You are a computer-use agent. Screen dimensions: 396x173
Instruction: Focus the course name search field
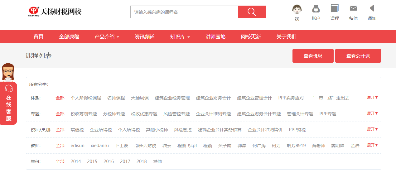tap(184, 12)
